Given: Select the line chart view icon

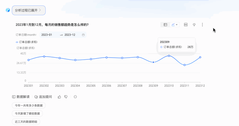Looking at the screenshot, I should pos(173,25).
